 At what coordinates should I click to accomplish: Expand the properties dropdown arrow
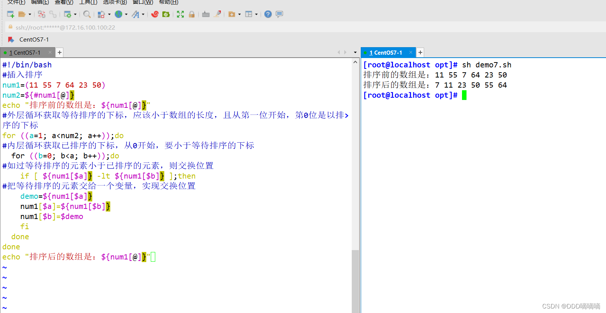75,14
